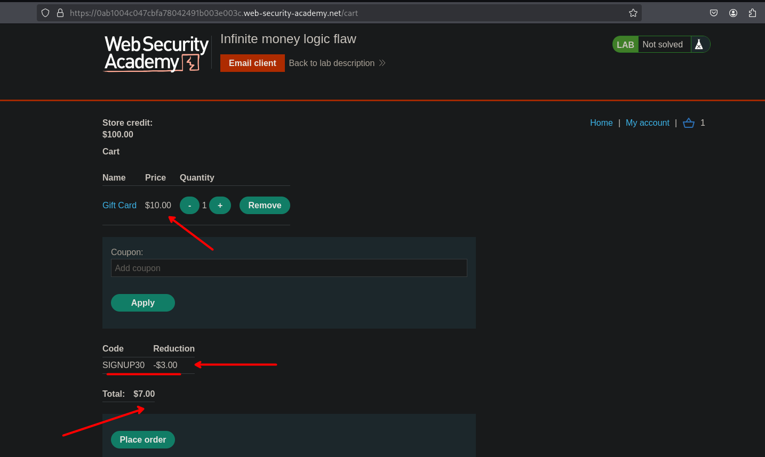This screenshot has height=457, width=765.
Task: Decrease Gift Card quantity with minus button
Action: click(x=189, y=206)
